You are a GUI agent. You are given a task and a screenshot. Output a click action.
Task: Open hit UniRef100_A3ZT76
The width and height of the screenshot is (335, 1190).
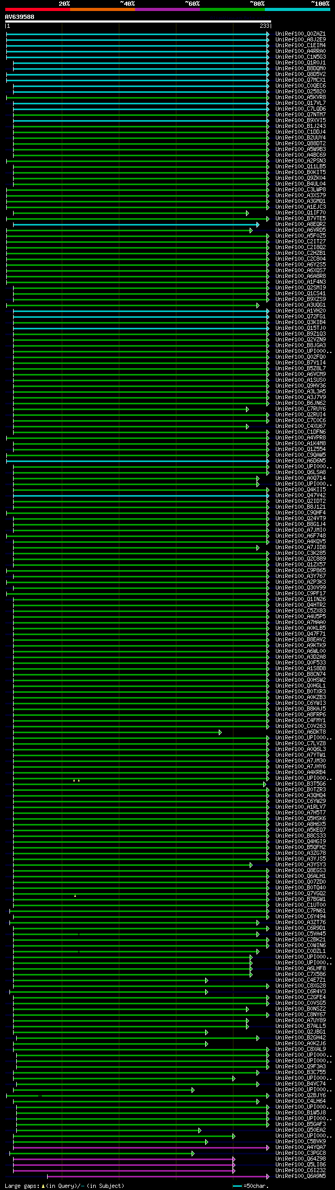[300, 922]
